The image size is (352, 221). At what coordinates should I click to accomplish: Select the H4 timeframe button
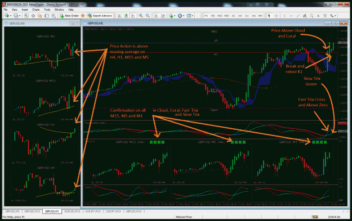[x=240, y=16]
